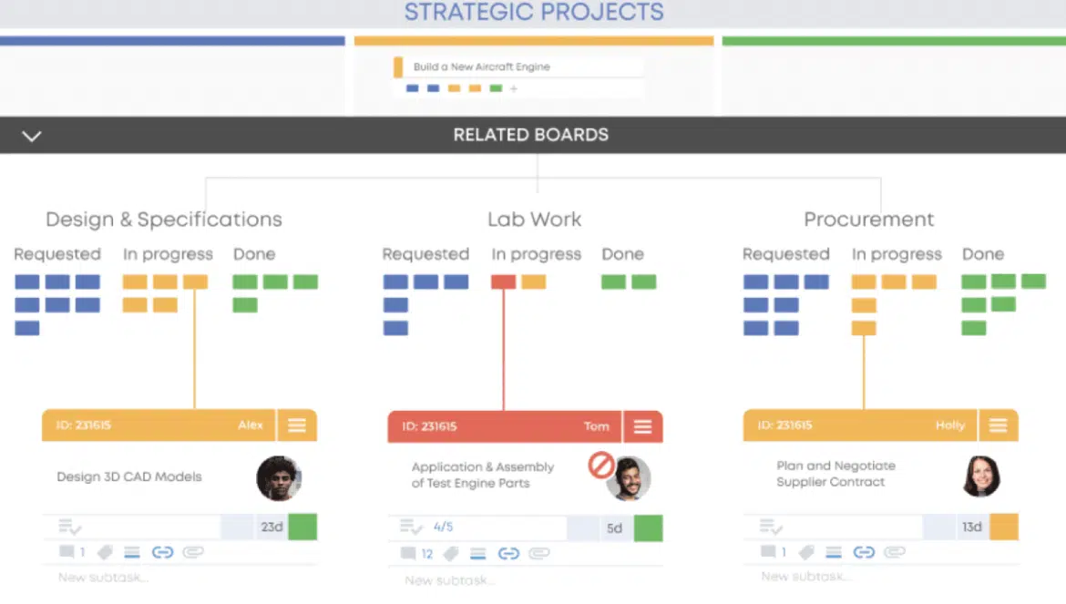Click the link icon on Holly's card
The width and height of the screenshot is (1066, 604).
pos(864,552)
